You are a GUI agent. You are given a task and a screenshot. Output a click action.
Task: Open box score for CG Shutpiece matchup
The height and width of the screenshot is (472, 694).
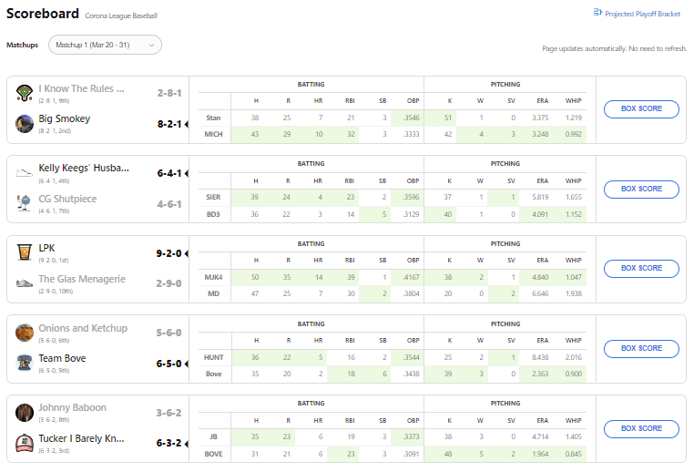(x=641, y=189)
